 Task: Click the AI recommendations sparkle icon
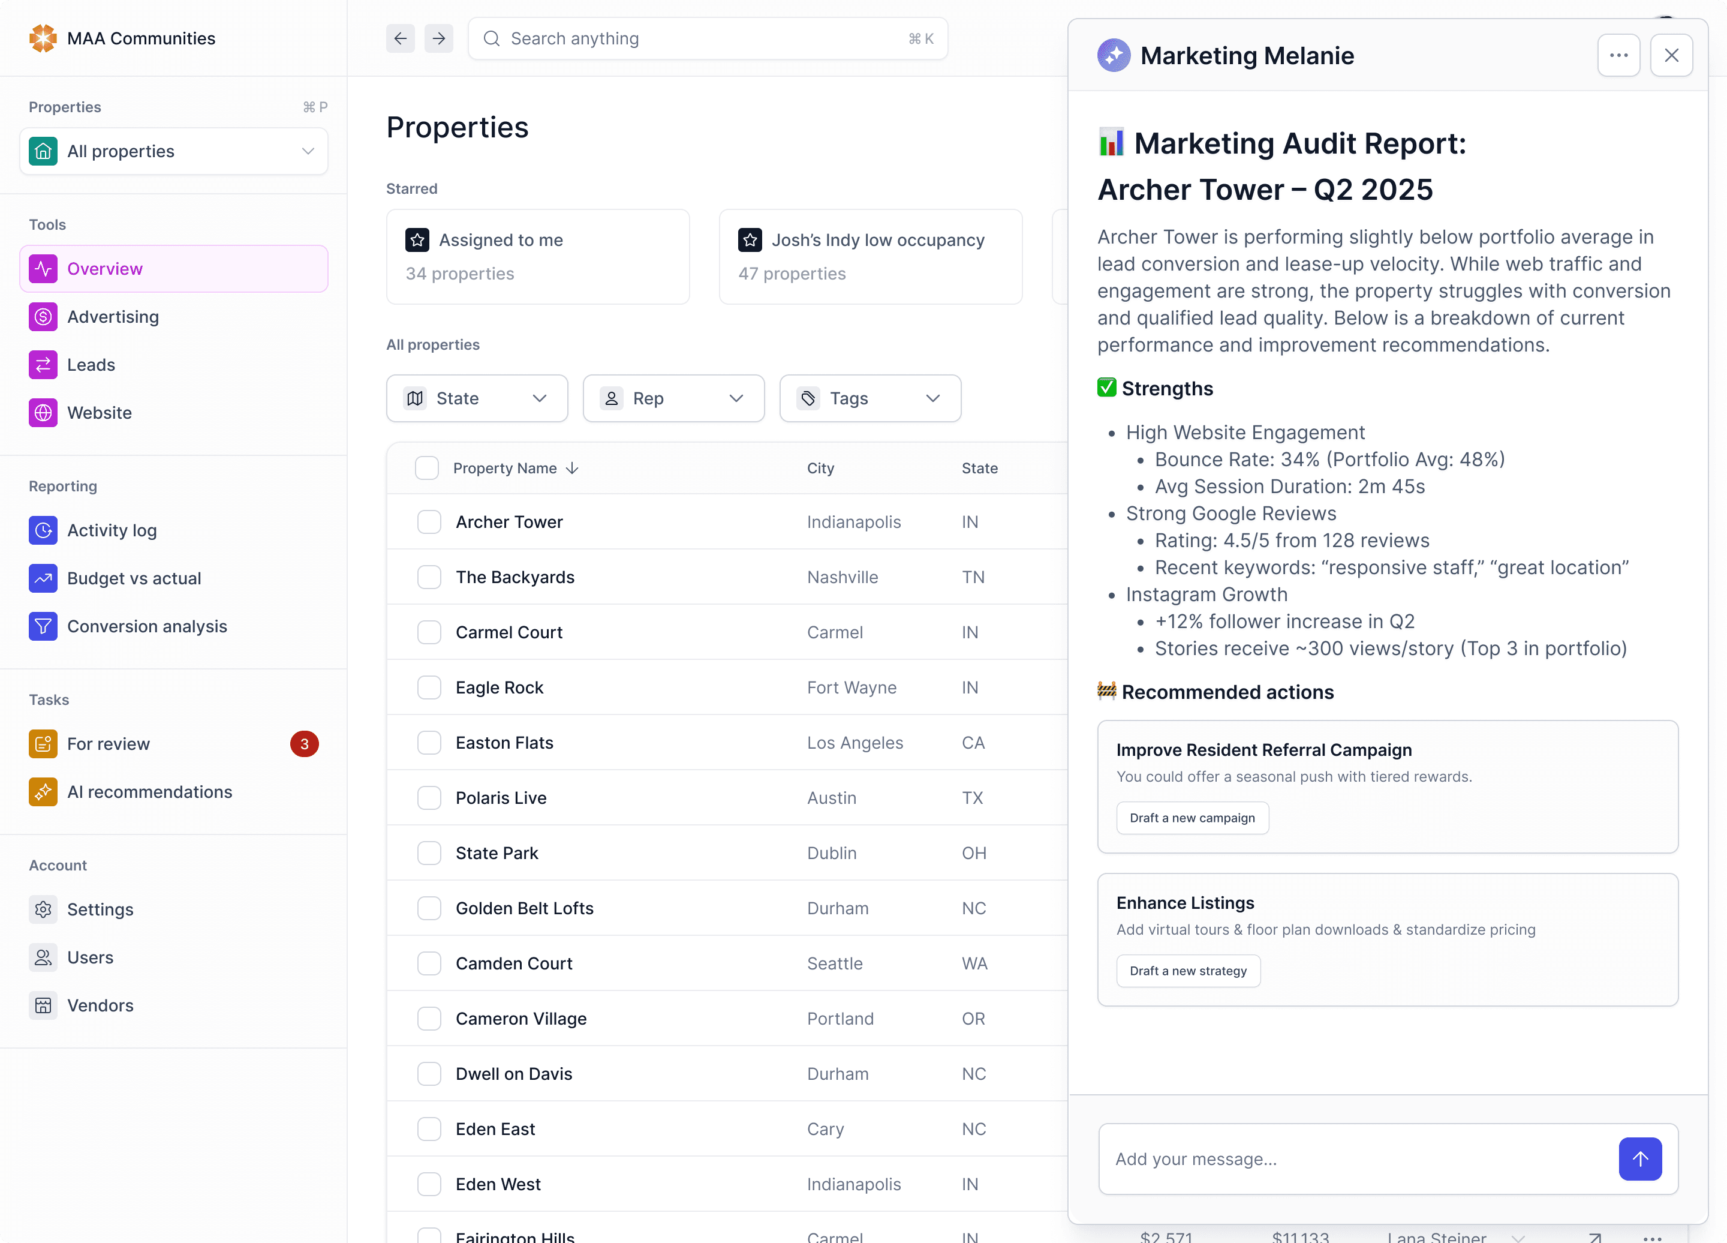(43, 791)
